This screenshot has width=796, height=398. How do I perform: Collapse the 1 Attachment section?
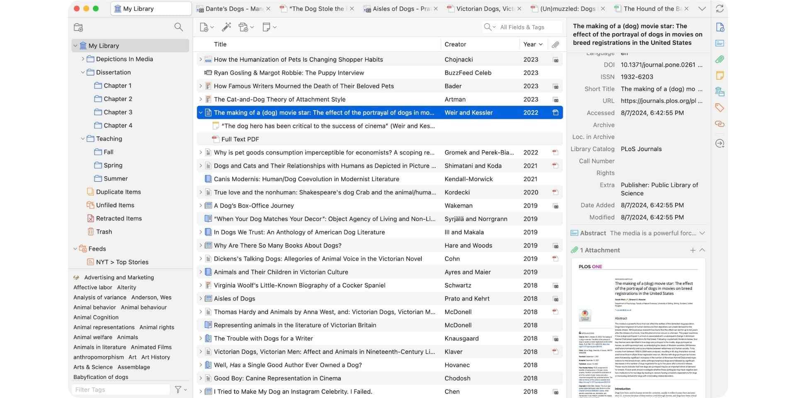tap(702, 250)
